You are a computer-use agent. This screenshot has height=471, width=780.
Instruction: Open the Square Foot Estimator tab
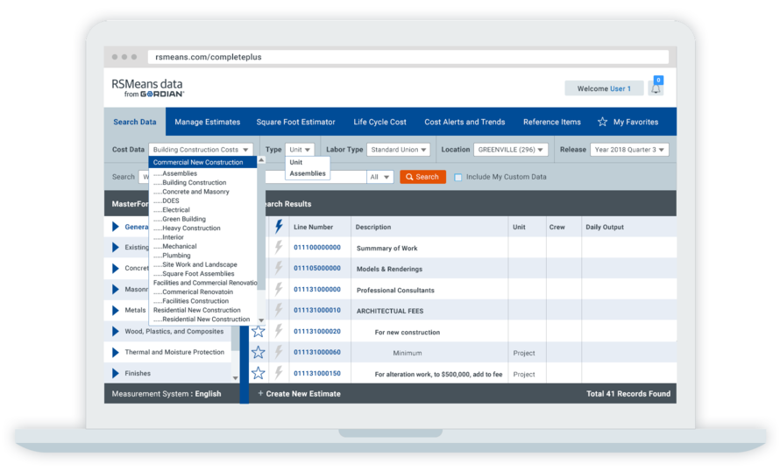[296, 122]
